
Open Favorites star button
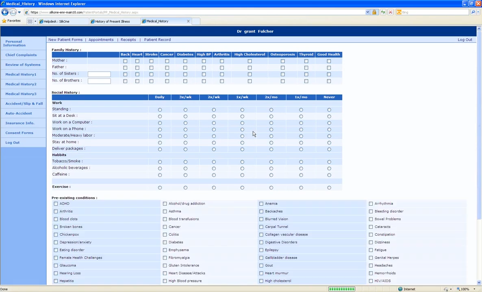(x=11, y=21)
